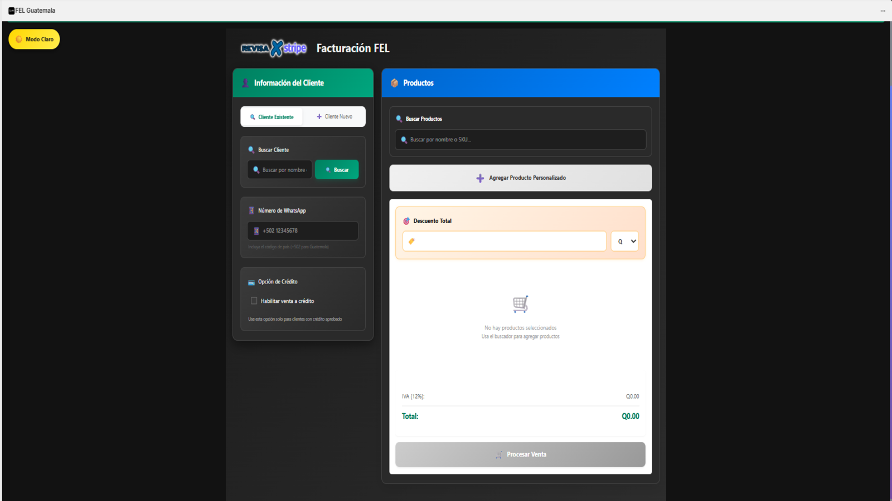Click the user icon in Información del Cliente header
The width and height of the screenshot is (892, 501).
tap(245, 83)
